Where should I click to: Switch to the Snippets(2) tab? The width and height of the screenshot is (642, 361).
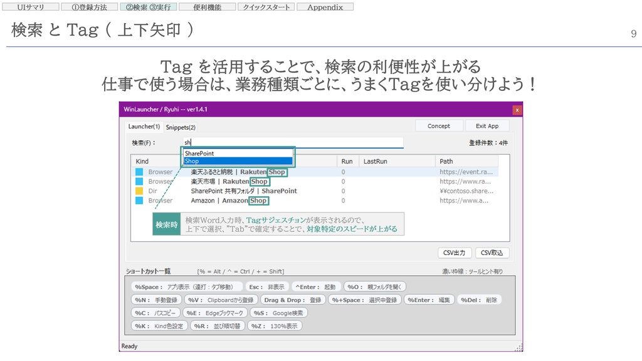click(x=181, y=127)
